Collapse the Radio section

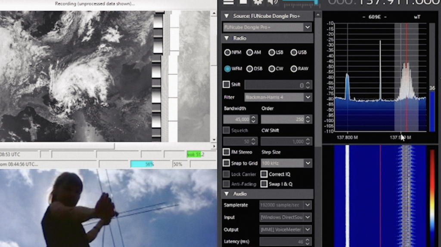[227, 38]
